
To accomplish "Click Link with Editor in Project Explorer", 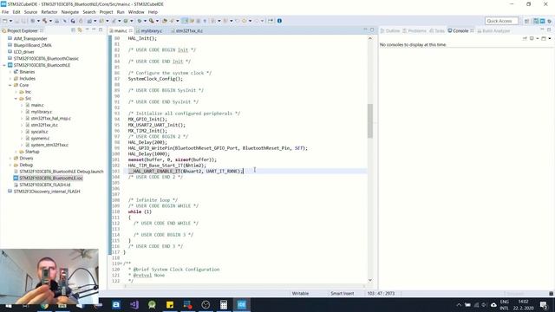I will [79, 30].
